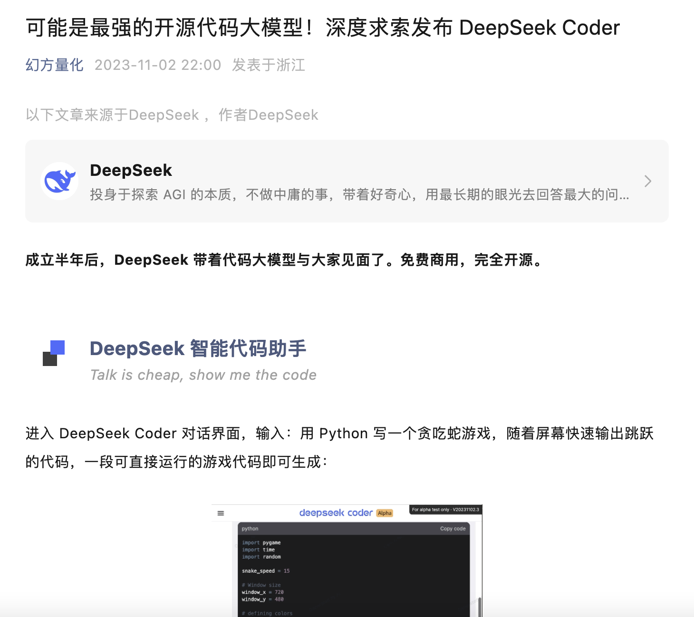Open the 幻方量化 account link
Image resolution: width=694 pixels, height=617 pixels.
[x=55, y=65]
